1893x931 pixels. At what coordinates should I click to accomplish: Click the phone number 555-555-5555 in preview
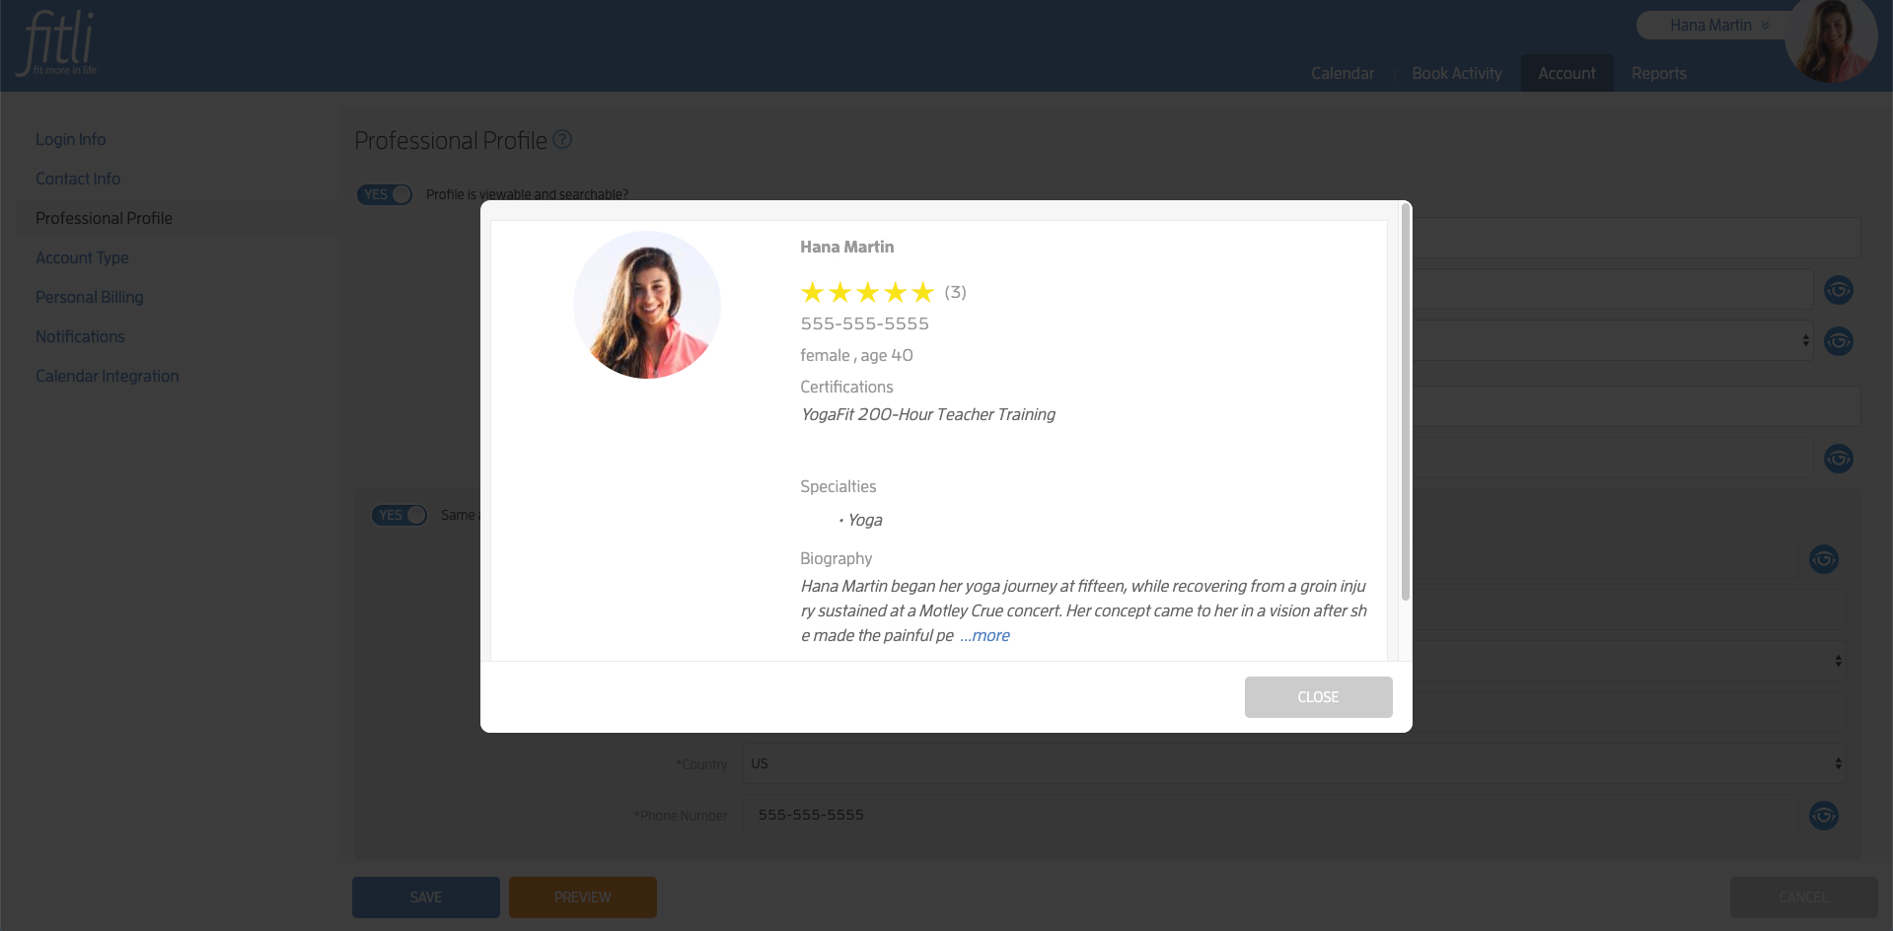pos(864,323)
